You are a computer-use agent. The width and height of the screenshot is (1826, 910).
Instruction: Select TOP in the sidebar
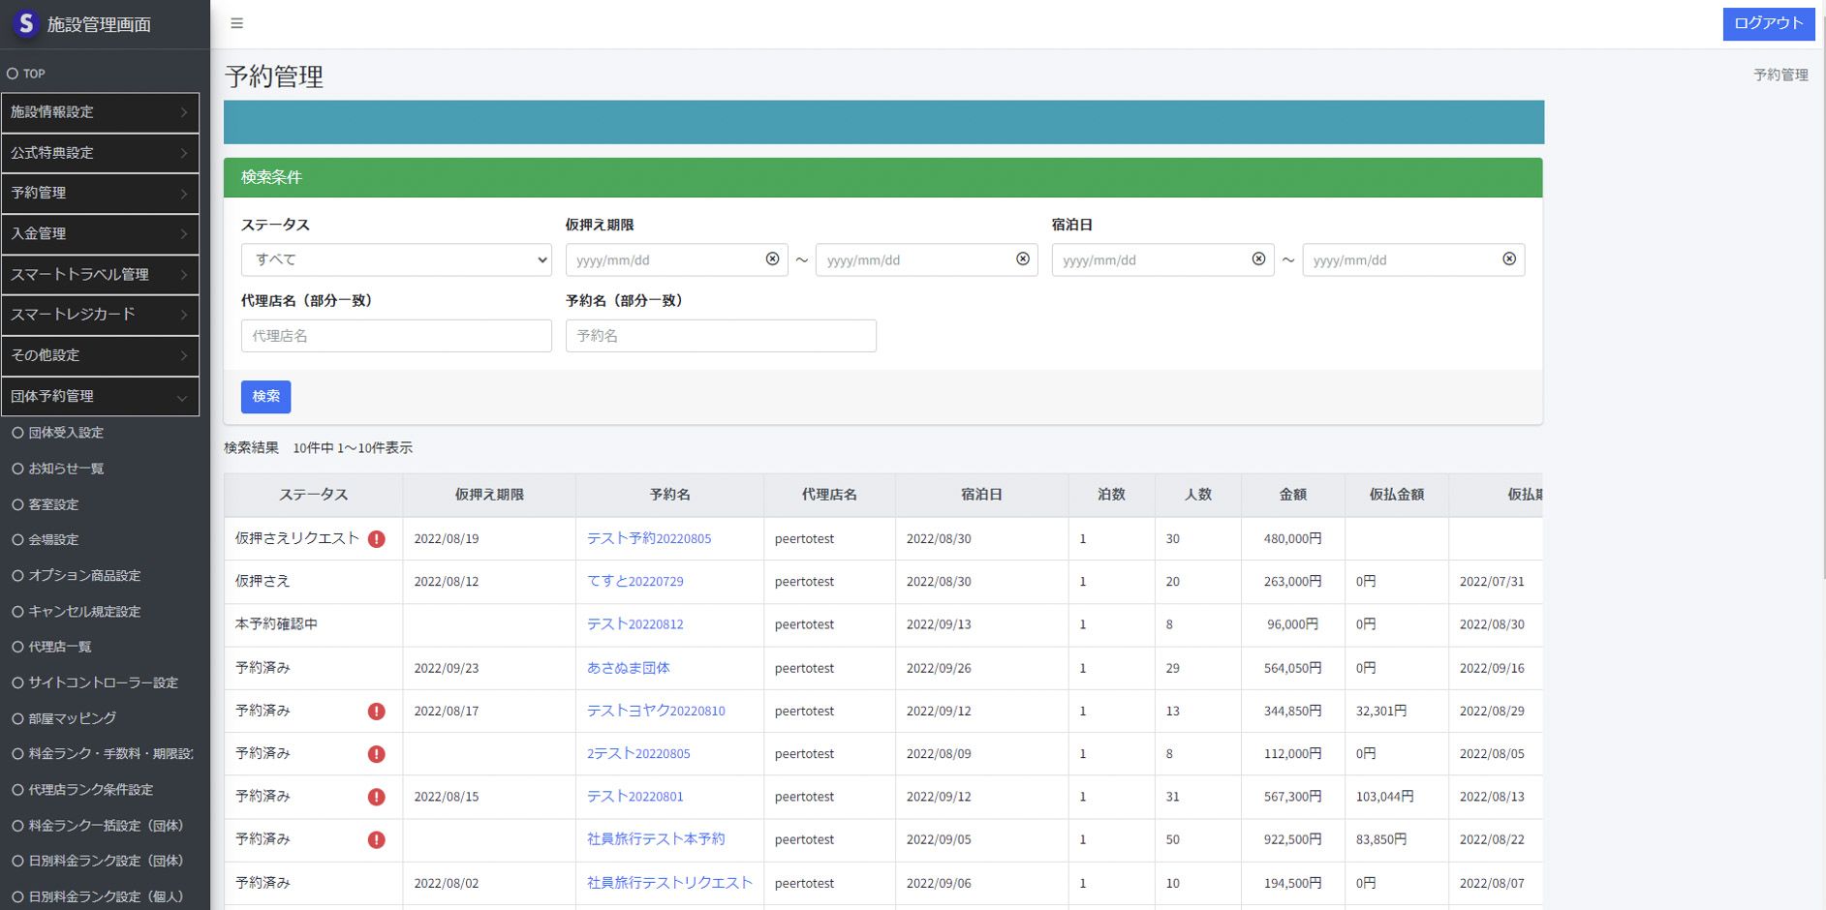tap(34, 74)
